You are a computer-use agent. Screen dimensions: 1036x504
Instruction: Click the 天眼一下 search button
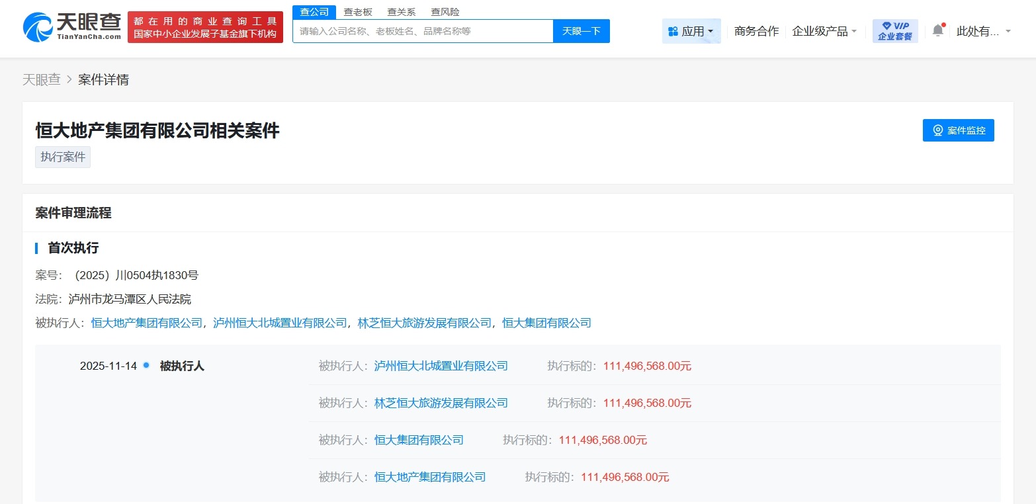coord(581,30)
